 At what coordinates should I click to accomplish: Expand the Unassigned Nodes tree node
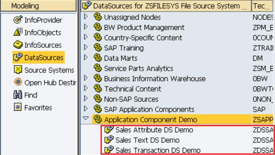(86, 17)
